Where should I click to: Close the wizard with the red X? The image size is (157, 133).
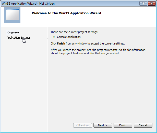[152, 4]
